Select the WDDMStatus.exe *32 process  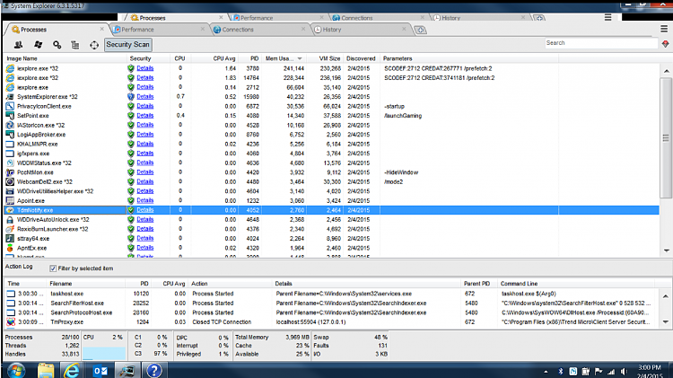[331, 163]
